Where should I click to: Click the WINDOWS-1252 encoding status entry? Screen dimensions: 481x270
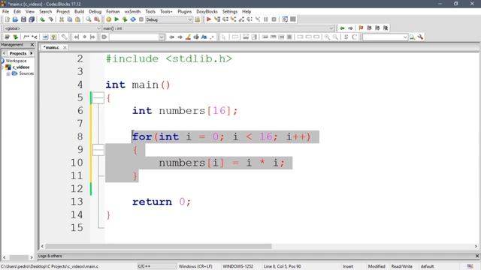[x=237, y=266]
